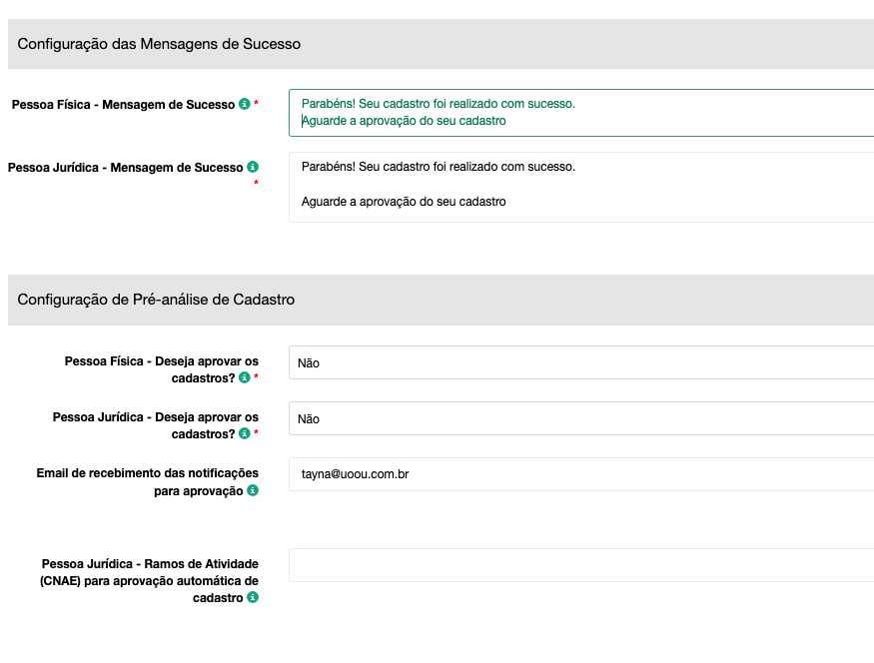This screenshot has height=663, width=874.
Task: Click the Pessoa Jurídica - Mensagem de Sucesso label
Action: pyautogui.click(x=126, y=168)
